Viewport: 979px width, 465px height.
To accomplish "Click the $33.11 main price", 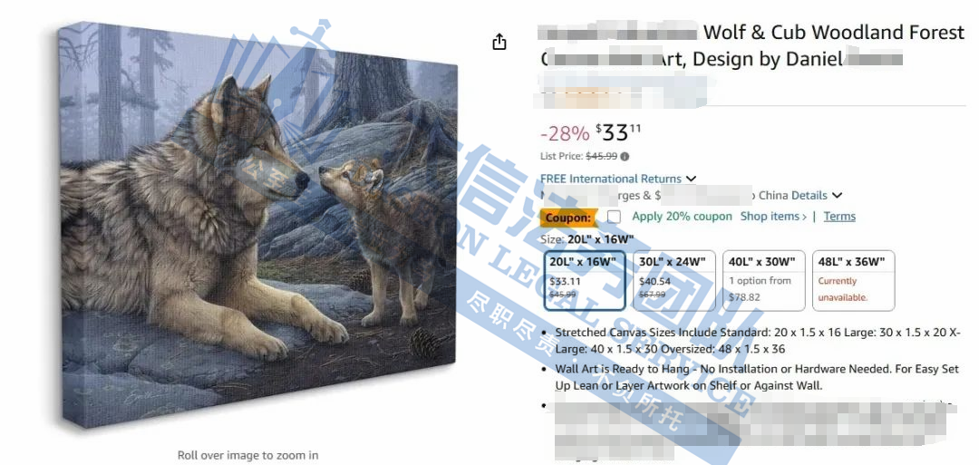I will click(x=618, y=132).
